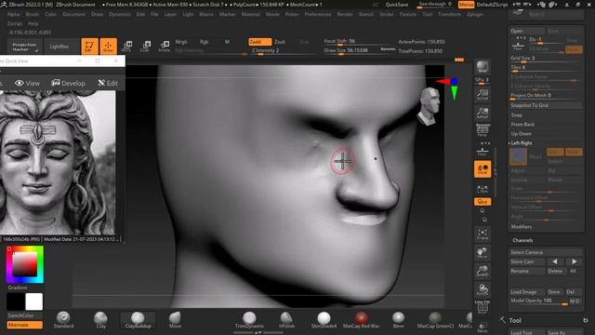595x335 pixels.
Task: Activate the Edit mode button
Action: 89,47
